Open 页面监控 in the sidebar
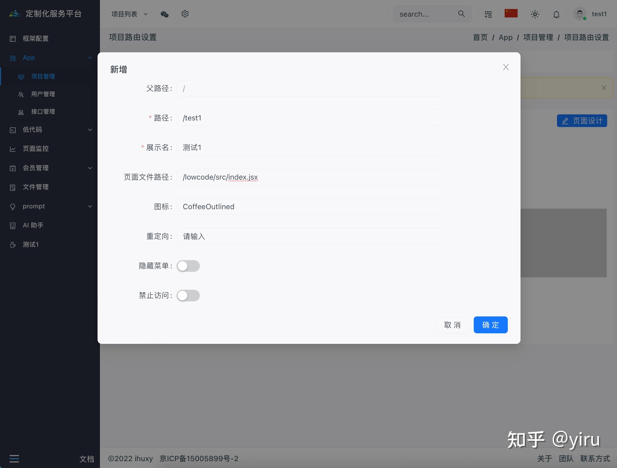 pos(50,149)
